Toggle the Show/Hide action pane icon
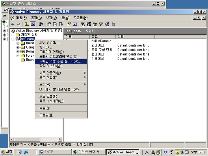 click(75, 24)
